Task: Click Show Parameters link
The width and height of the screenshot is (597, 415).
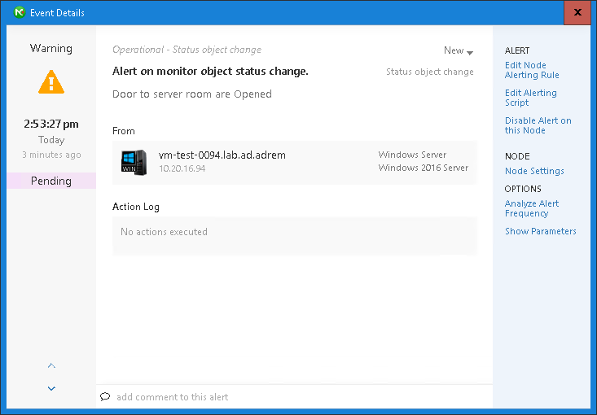Action: (x=540, y=231)
